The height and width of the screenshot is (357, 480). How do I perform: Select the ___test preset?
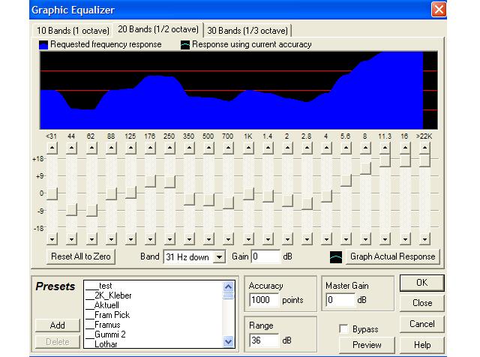99,286
